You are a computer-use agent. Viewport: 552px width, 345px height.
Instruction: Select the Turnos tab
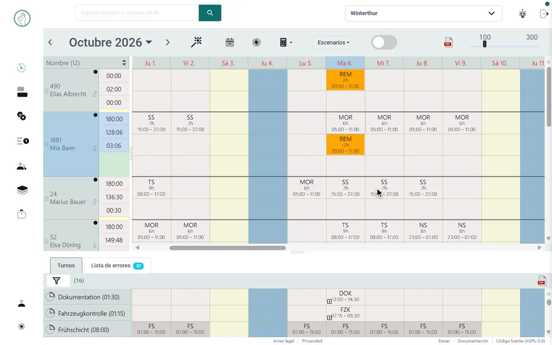click(x=66, y=266)
